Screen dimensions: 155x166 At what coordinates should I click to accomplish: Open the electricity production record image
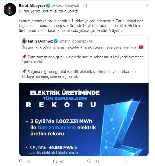pos(84,119)
